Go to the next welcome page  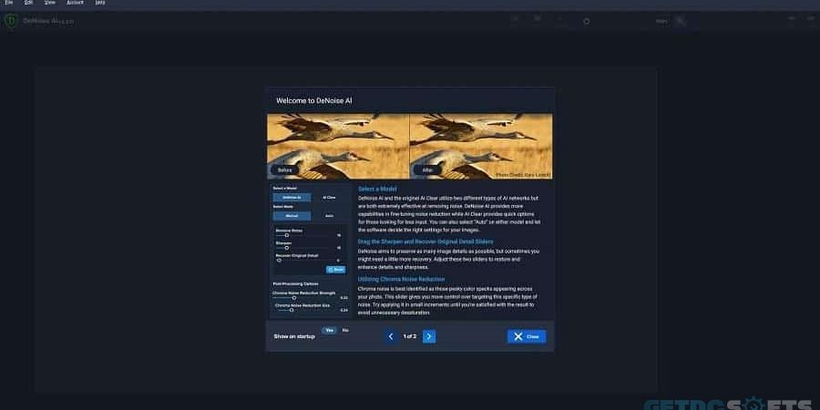click(x=429, y=336)
